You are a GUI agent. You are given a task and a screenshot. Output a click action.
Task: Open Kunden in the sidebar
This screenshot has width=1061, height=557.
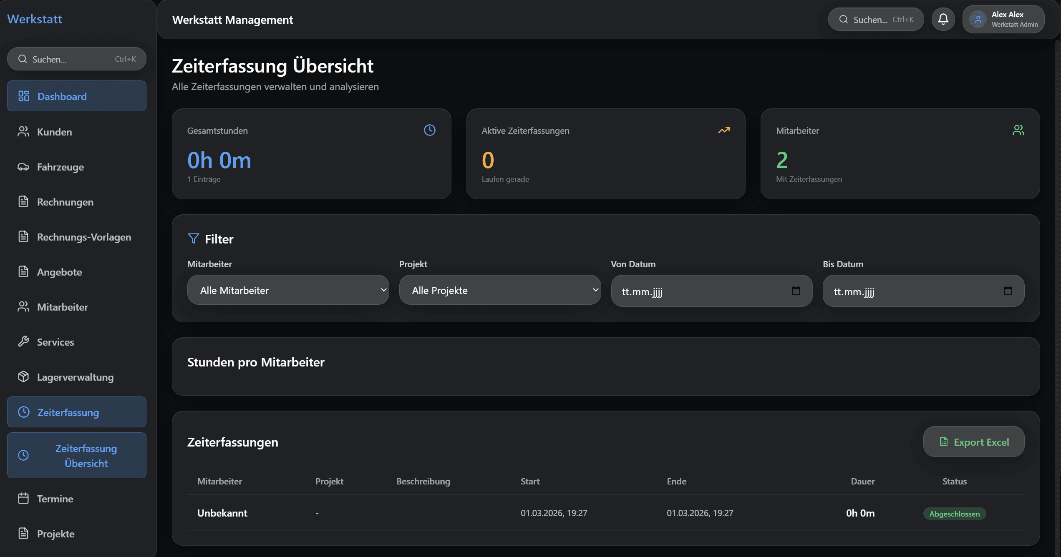coord(55,132)
